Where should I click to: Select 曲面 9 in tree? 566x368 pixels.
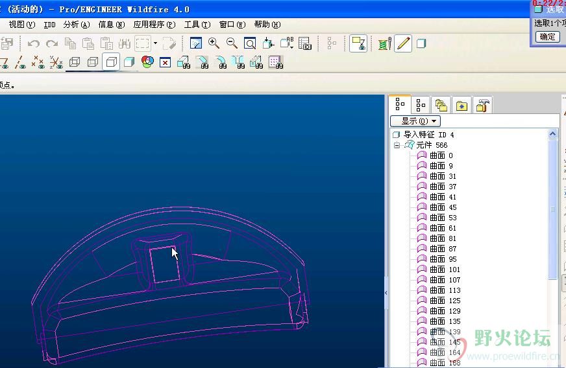point(435,166)
